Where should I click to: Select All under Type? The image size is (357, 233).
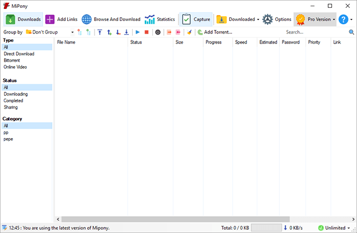[x=27, y=47]
